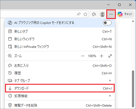Open the Copilot チャット button
Screen dimensions: 136x109
[x=125, y=14]
